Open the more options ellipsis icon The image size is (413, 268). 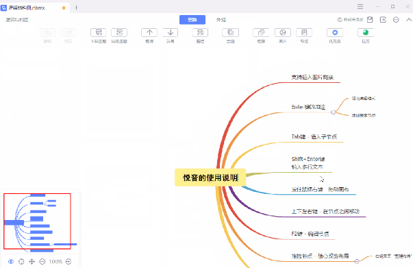point(396,20)
